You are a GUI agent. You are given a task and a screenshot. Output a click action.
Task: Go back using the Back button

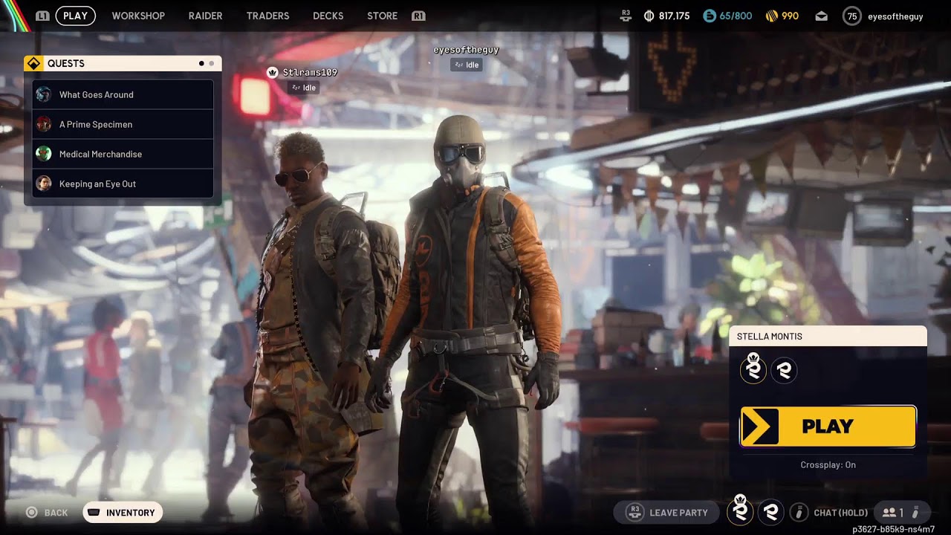(48, 513)
